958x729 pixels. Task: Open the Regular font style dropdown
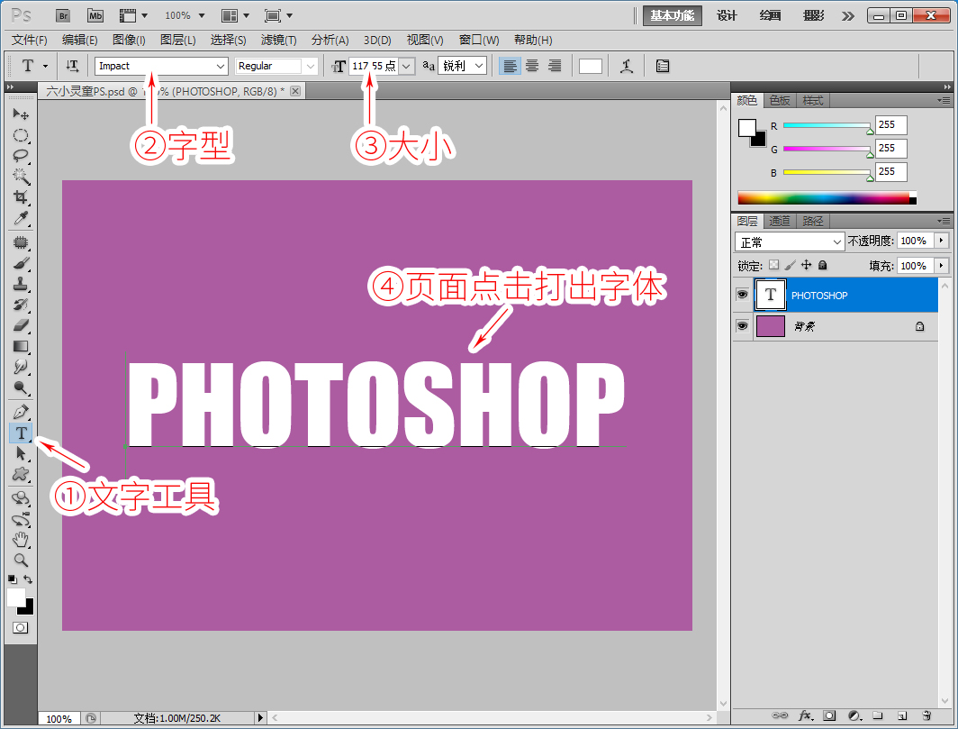tap(311, 66)
